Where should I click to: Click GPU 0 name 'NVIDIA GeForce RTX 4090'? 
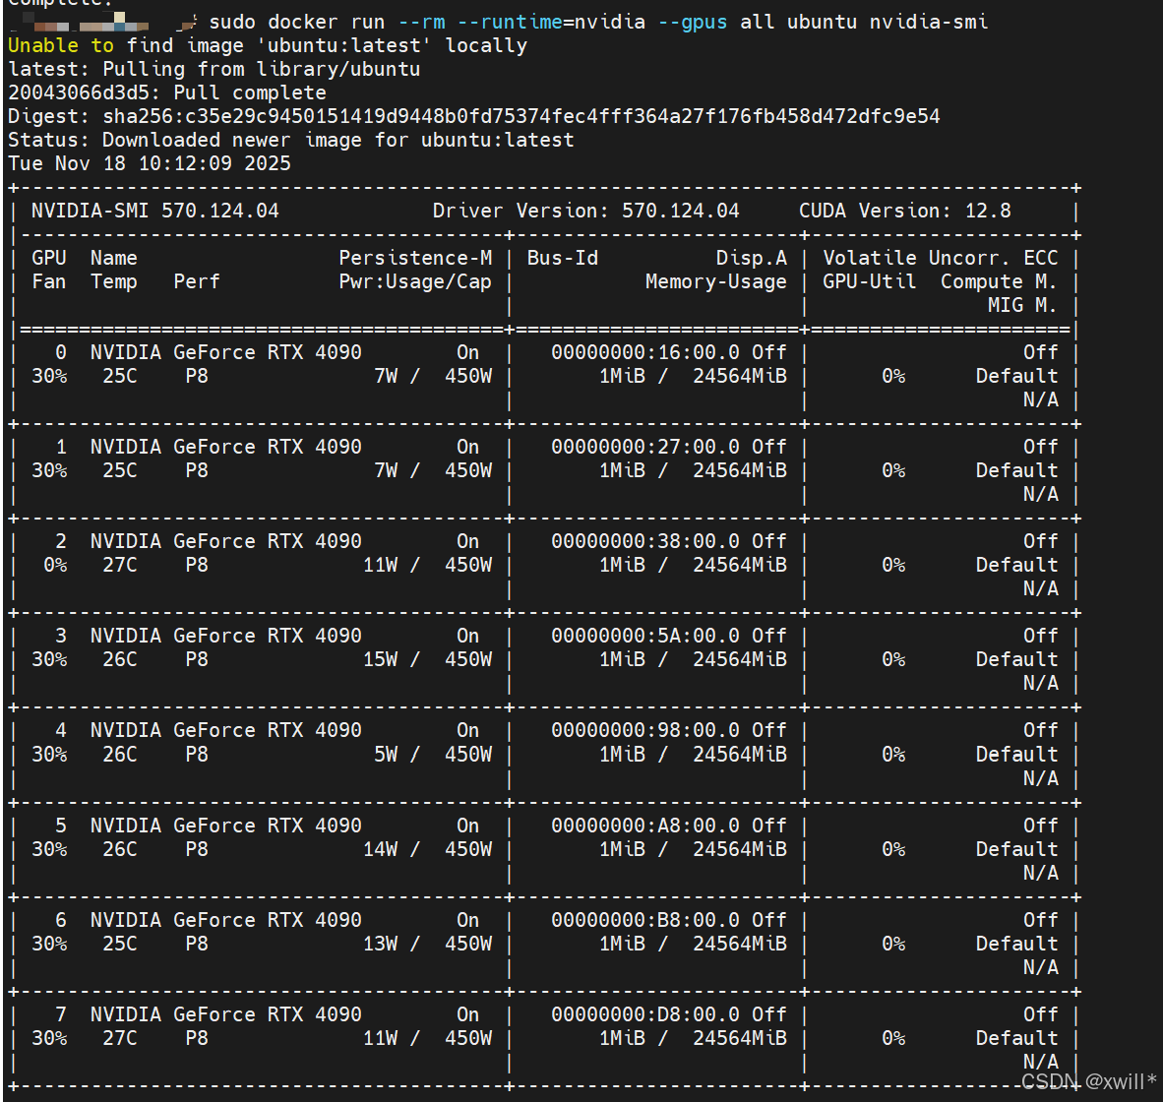coord(226,352)
